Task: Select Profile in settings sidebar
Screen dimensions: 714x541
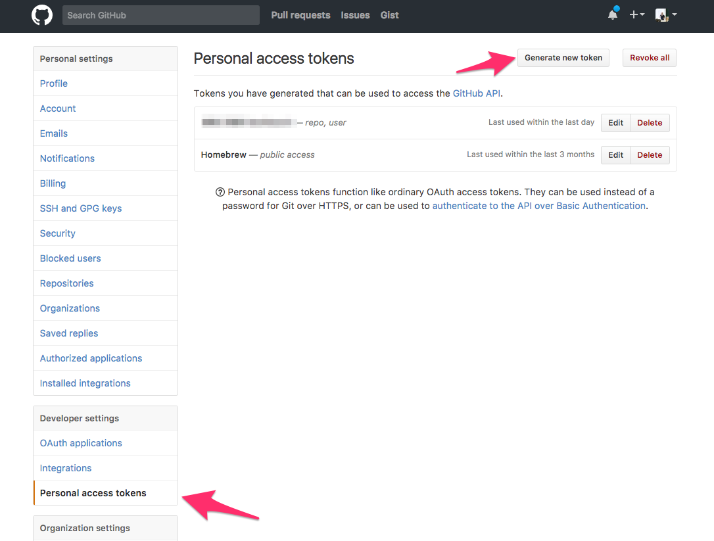Action: 106,83
